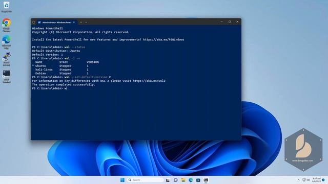Open the Recycle Bin desktop icon

coord(6,7)
